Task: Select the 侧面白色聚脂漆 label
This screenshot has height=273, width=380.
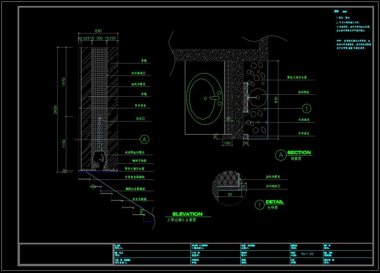Action: [x=135, y=189]
